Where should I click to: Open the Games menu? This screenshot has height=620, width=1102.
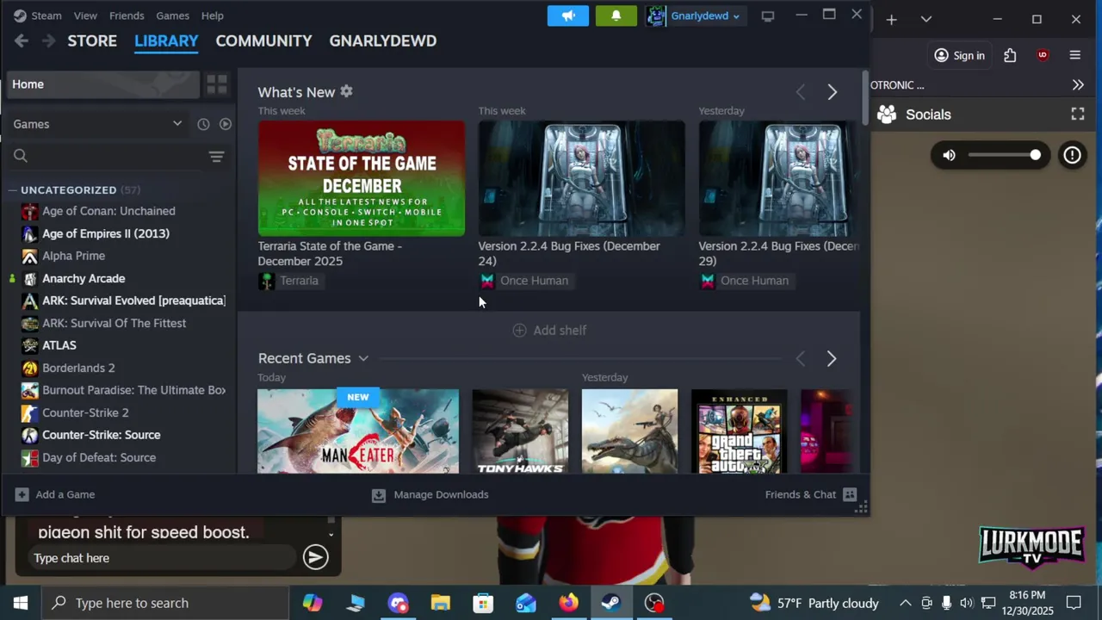(x=172, y=15)
